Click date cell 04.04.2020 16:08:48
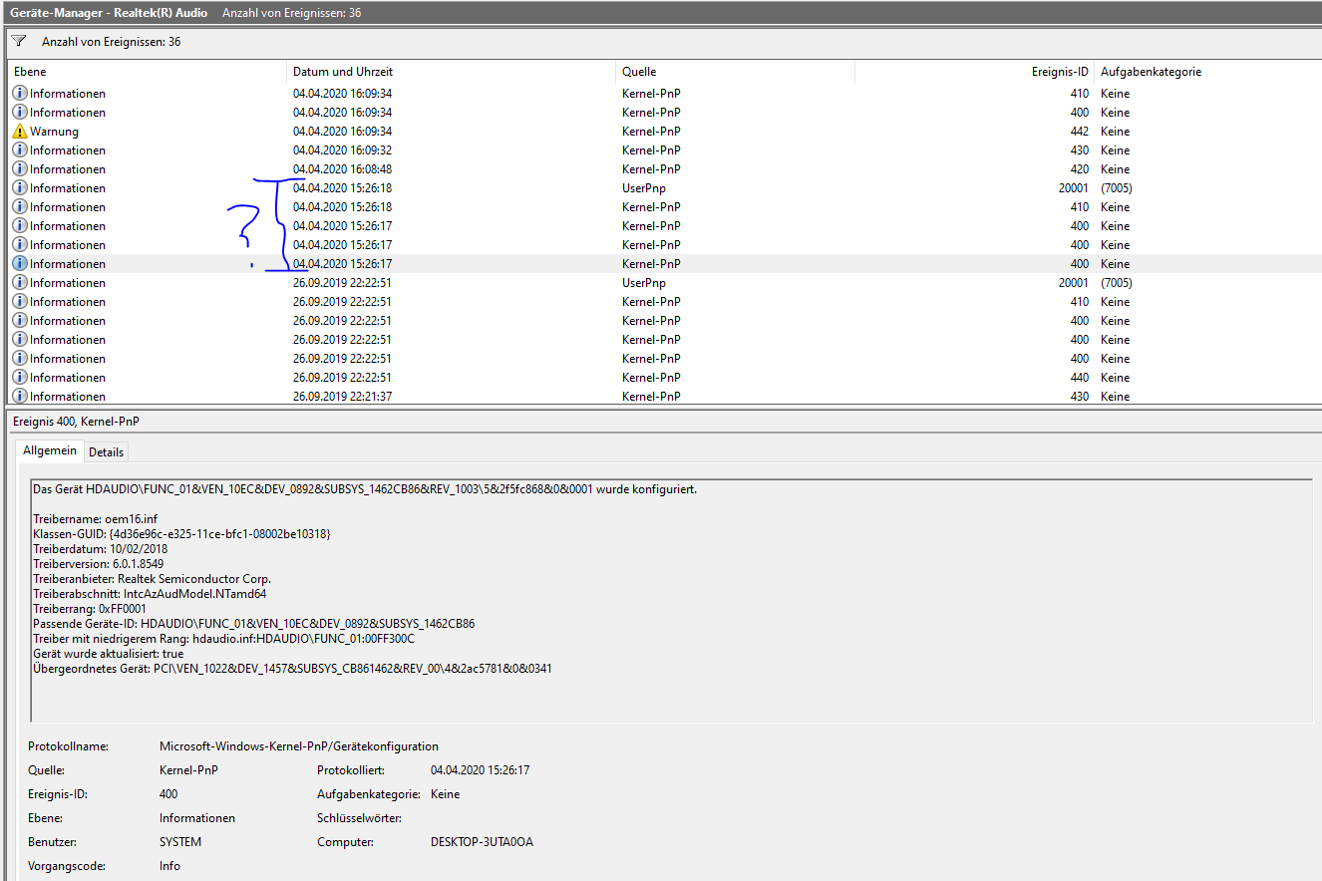Screen dimensions: 1322x881 (342, 169)
